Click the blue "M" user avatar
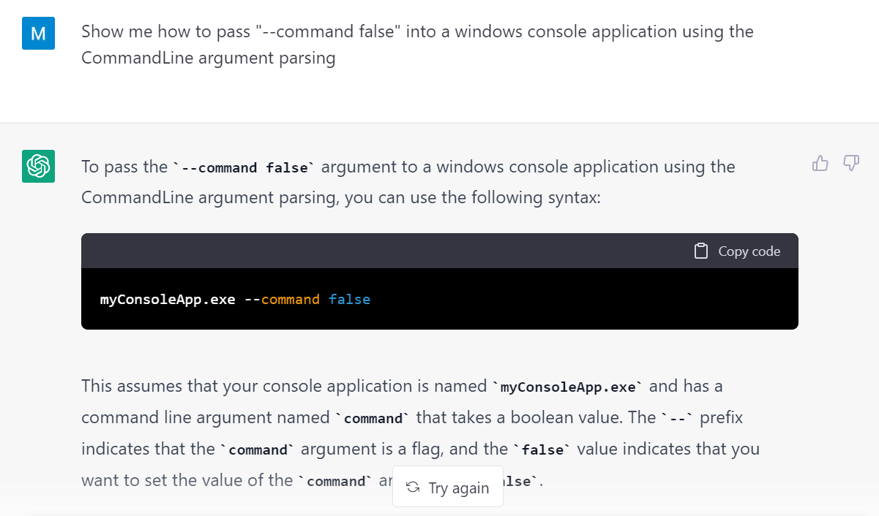 38,33
